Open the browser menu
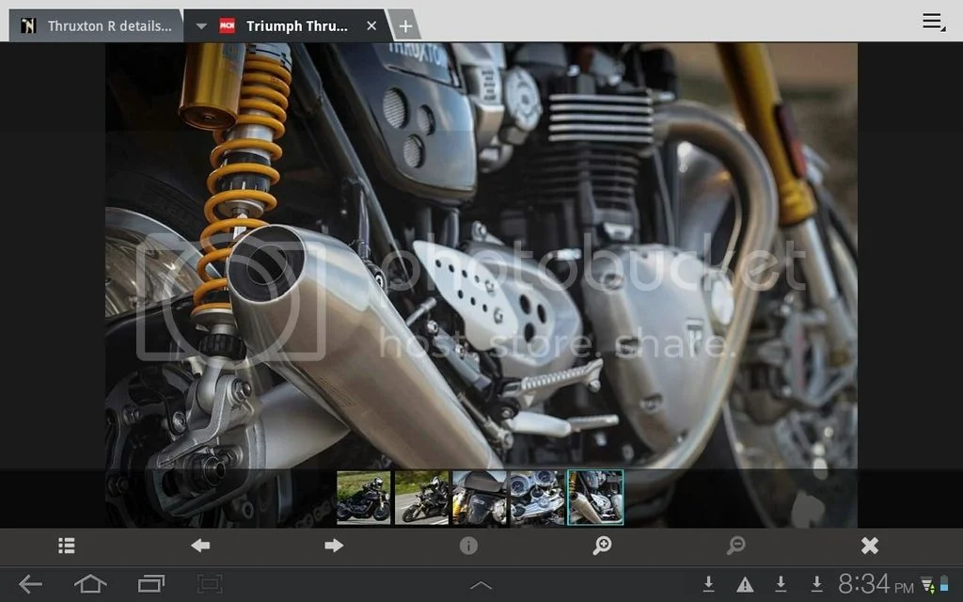This screenshot has height=602, width=963. [931, 21]
